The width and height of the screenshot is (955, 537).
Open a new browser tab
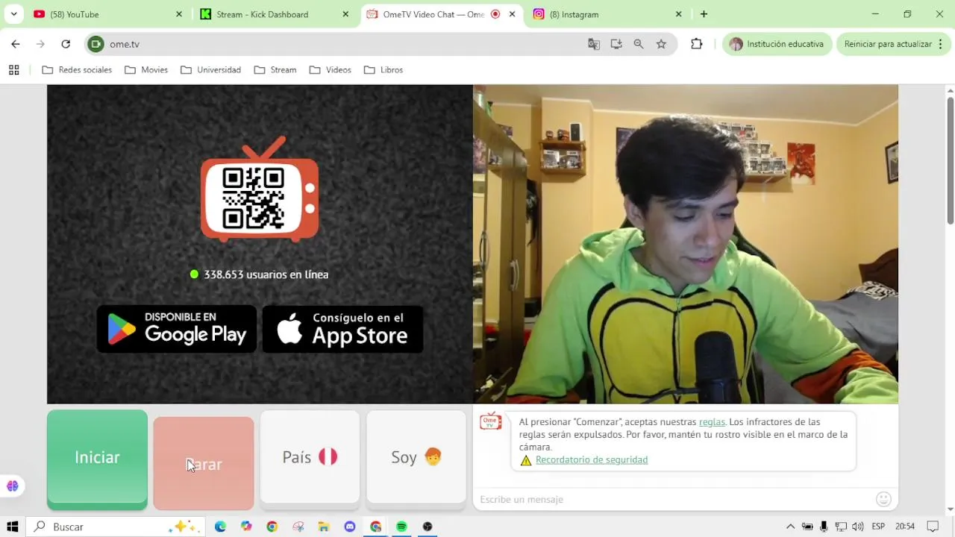click(x=704, y=14)
